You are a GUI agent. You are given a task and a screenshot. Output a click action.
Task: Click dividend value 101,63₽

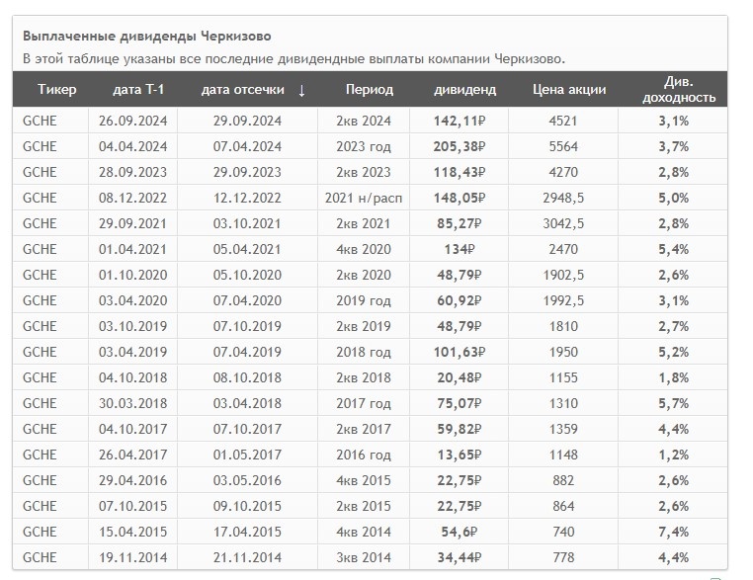pos(460,352)
